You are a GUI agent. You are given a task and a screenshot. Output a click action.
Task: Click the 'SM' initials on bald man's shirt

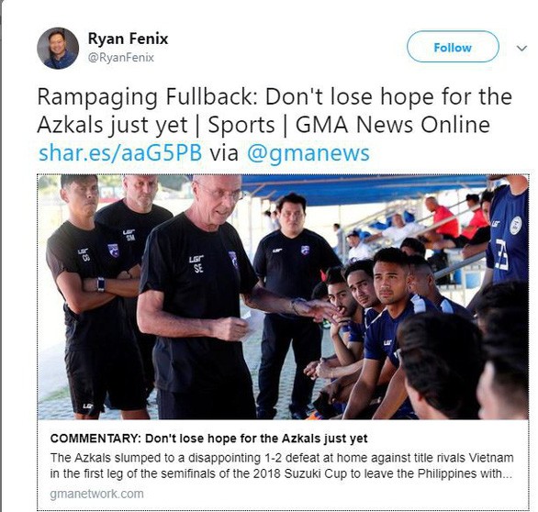click(130, 238)
